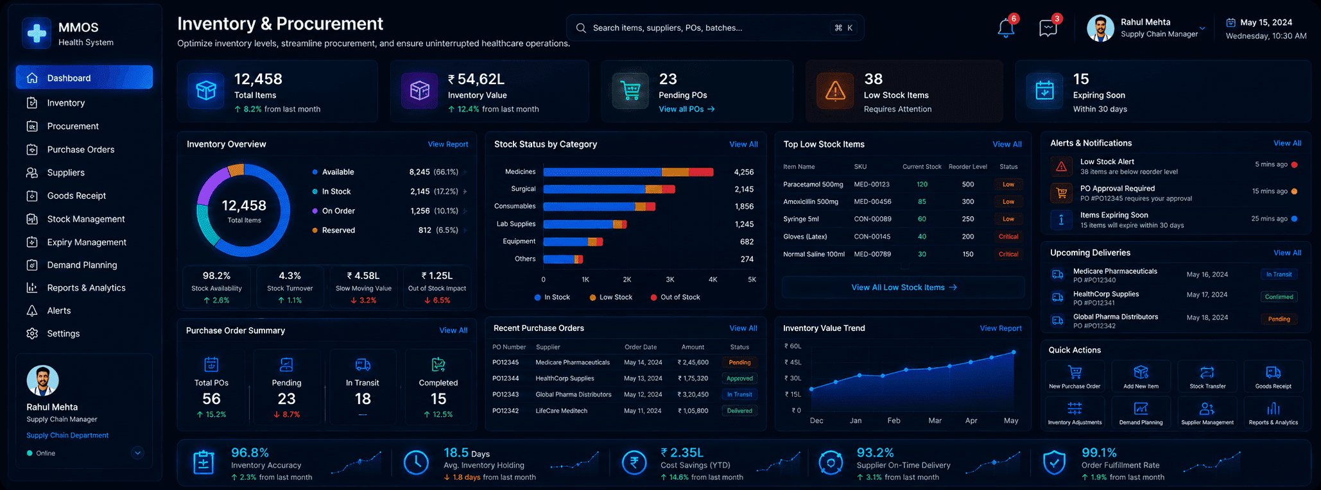Click the inventory donut chart total
Screen dimensions: 1321x490
[244, 210]
